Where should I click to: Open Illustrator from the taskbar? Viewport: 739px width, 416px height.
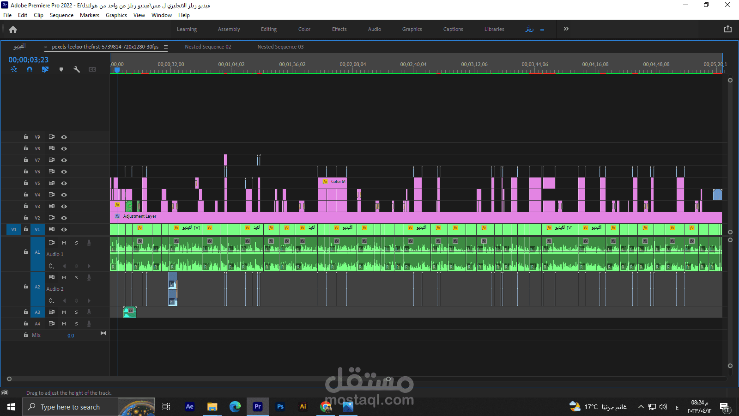pyautogui.click(x=303, y=407)
